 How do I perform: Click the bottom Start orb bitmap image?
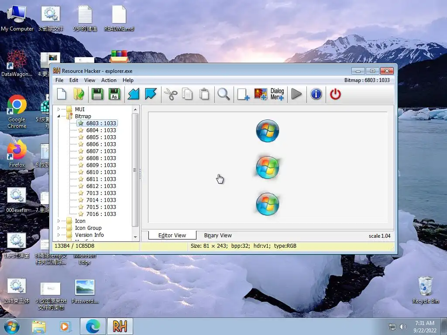268,204
